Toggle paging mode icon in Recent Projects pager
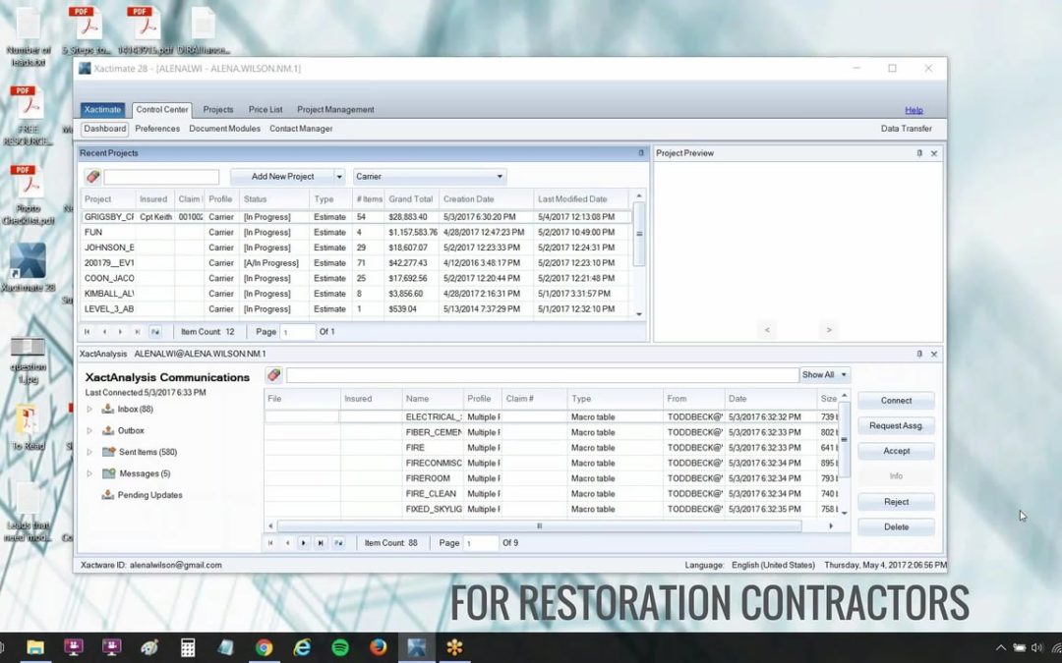The height and width of the screenshot is (663, 1062). (x=155, y=332)
